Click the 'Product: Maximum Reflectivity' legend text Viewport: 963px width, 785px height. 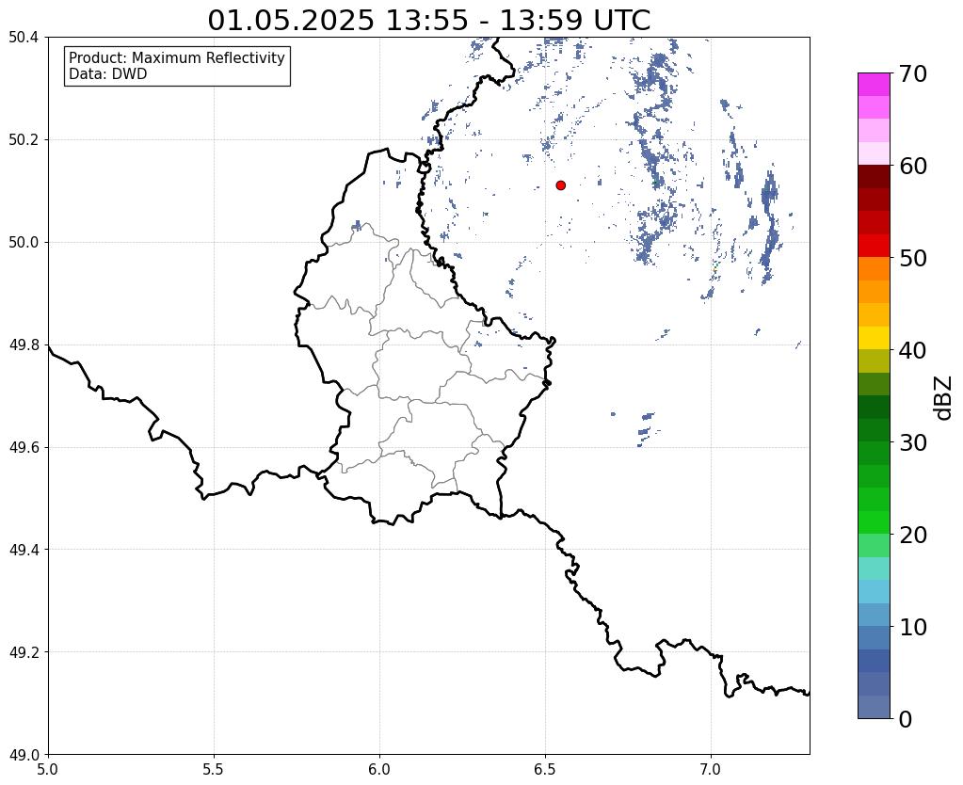click(177, 57)
